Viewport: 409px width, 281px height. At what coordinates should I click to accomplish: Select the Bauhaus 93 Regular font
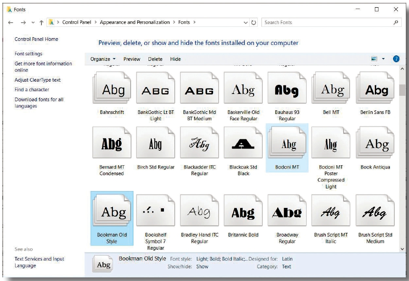[x=287, y=88]
